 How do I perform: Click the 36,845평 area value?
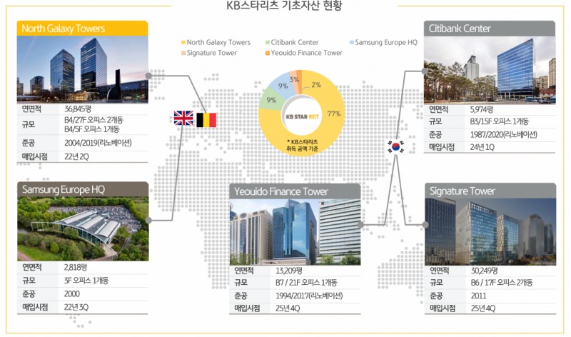click(78, 109)
